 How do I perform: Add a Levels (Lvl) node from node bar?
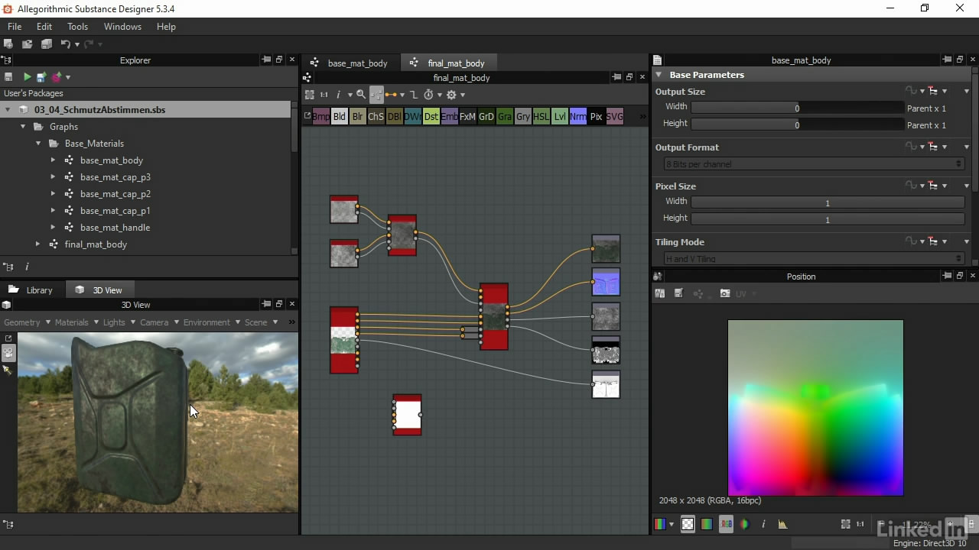tap(560, 117)
